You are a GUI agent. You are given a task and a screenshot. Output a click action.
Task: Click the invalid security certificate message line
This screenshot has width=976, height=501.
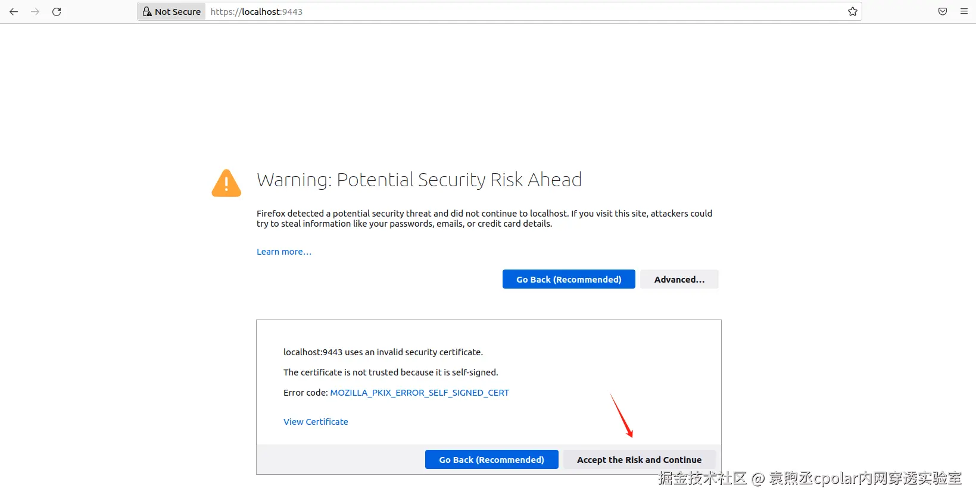pyautogui.click(x=383, y=352)
